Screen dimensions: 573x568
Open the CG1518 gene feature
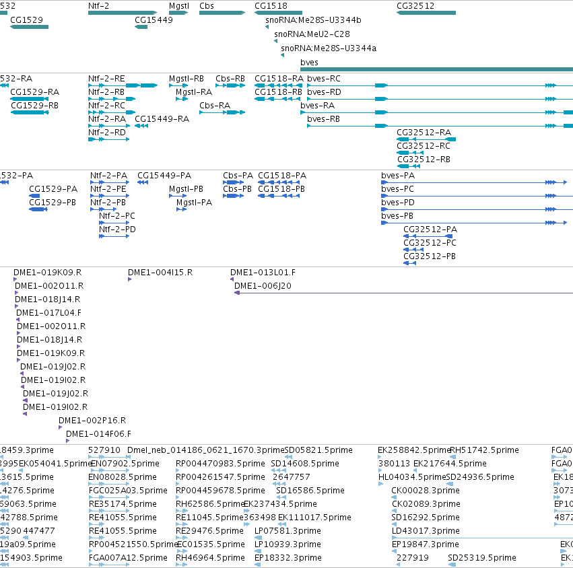[x=279, y=13]
